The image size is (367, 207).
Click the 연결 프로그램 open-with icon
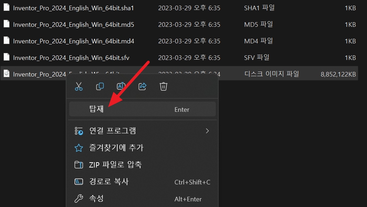tap(79, 131)
